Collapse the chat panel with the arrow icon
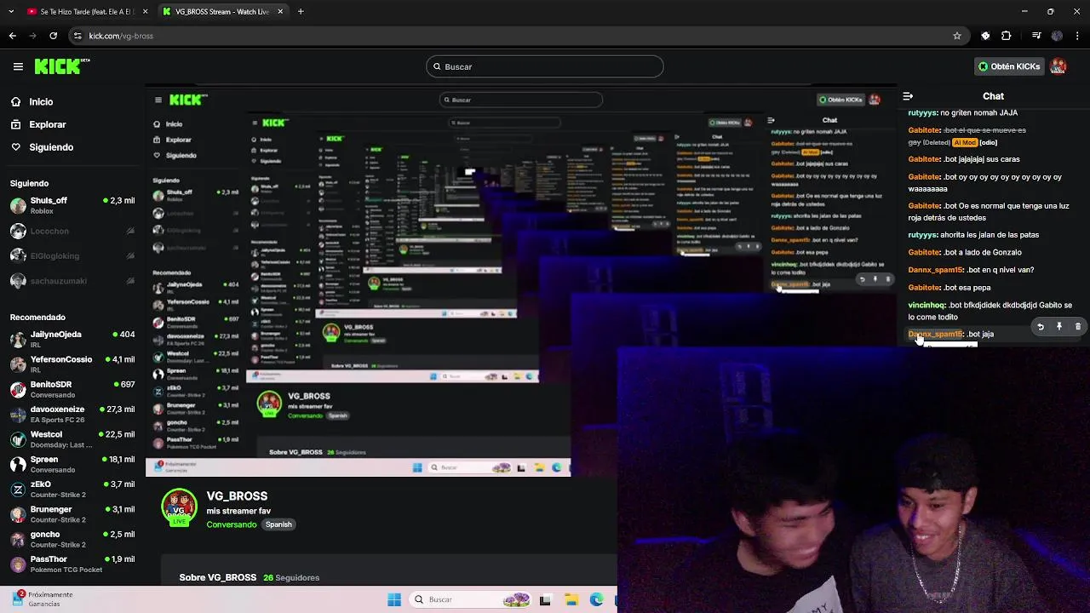The image size is (1090, 613). point(908,96)
